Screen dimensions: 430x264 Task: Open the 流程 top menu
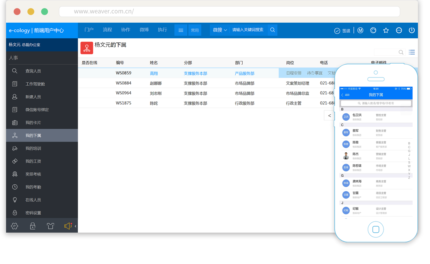click(107, 30)
